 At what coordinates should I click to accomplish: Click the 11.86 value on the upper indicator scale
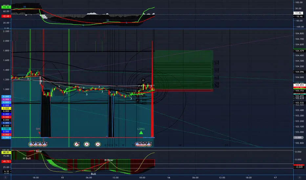coord(298,13)
